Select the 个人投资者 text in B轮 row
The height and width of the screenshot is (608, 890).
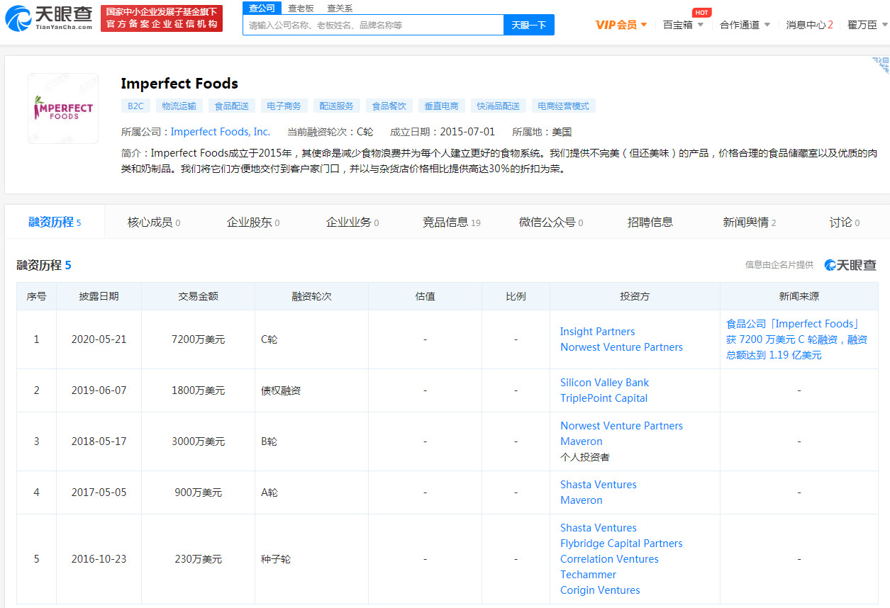click(x=584, y=457)
